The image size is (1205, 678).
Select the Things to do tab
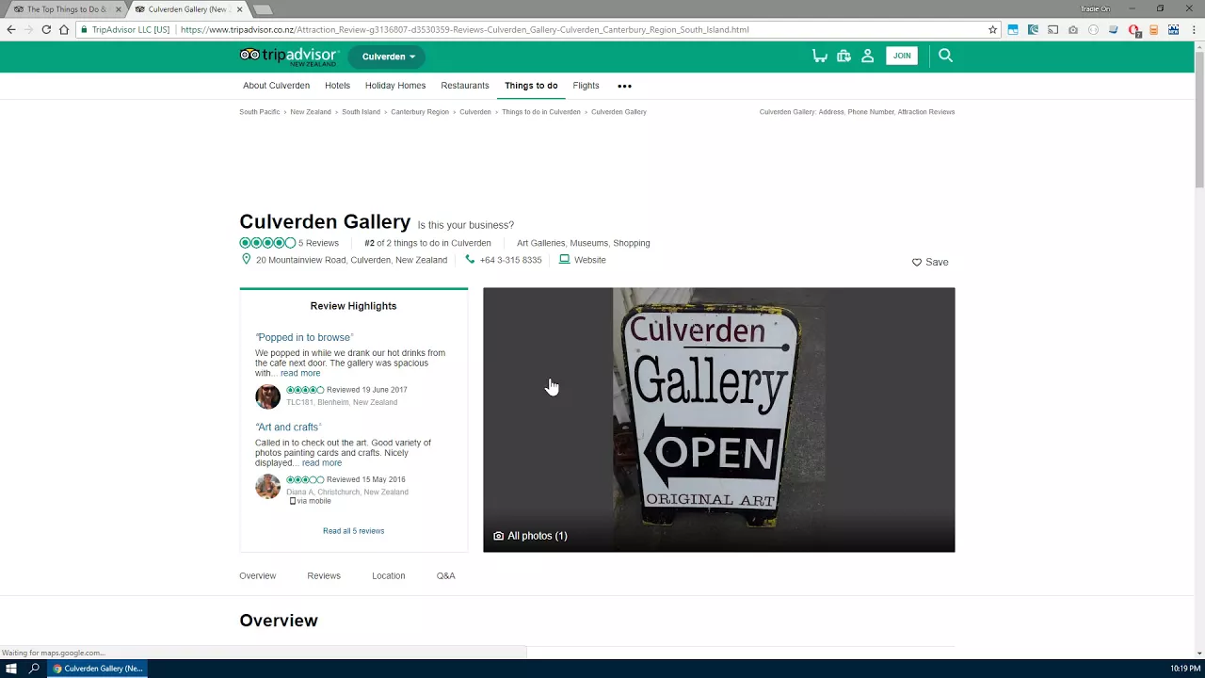tap(531, 86)
